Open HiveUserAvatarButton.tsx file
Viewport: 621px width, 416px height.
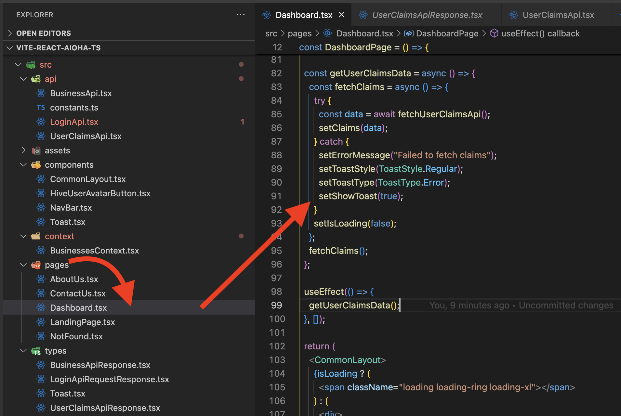129,193
